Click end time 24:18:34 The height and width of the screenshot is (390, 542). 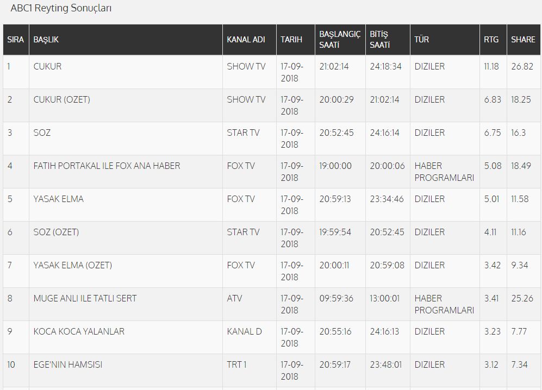386,66
